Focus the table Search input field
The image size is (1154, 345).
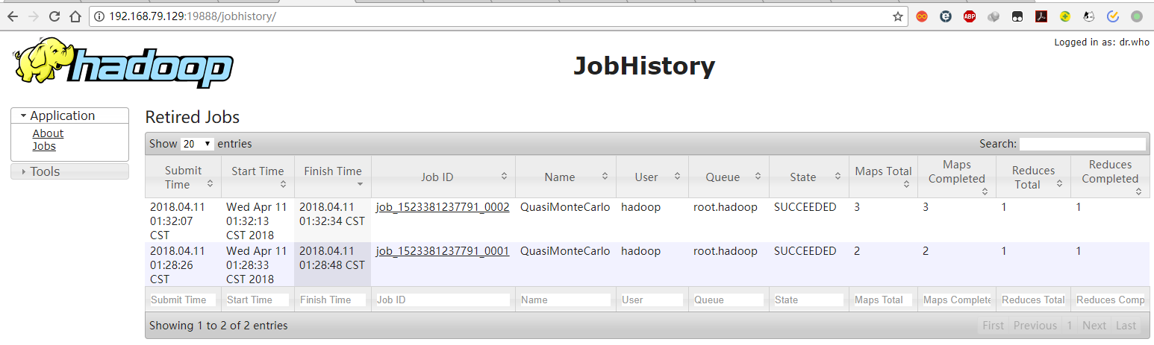(1082, 144)
